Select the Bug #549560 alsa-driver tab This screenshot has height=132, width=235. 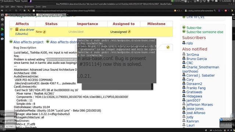click(51, 15)
